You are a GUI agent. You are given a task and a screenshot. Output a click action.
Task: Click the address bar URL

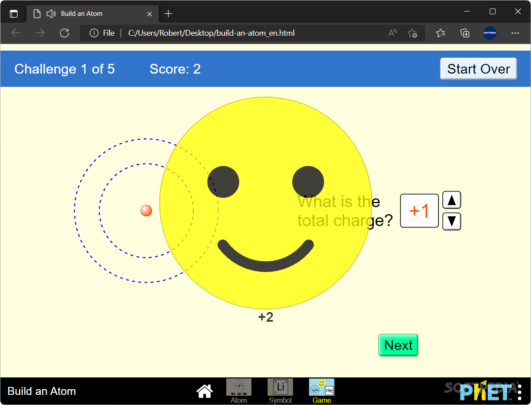(x=211, y=33)
